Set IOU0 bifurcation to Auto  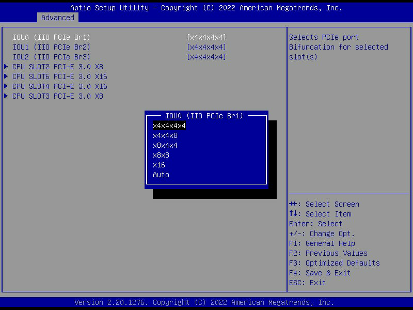(x=161, y=175)
